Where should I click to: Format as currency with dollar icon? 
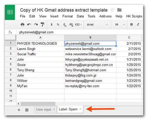coord(52,25)
